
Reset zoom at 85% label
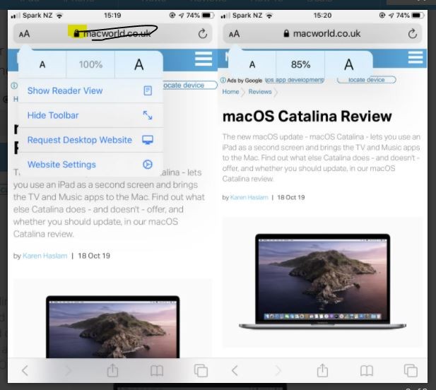pos(300,64)
